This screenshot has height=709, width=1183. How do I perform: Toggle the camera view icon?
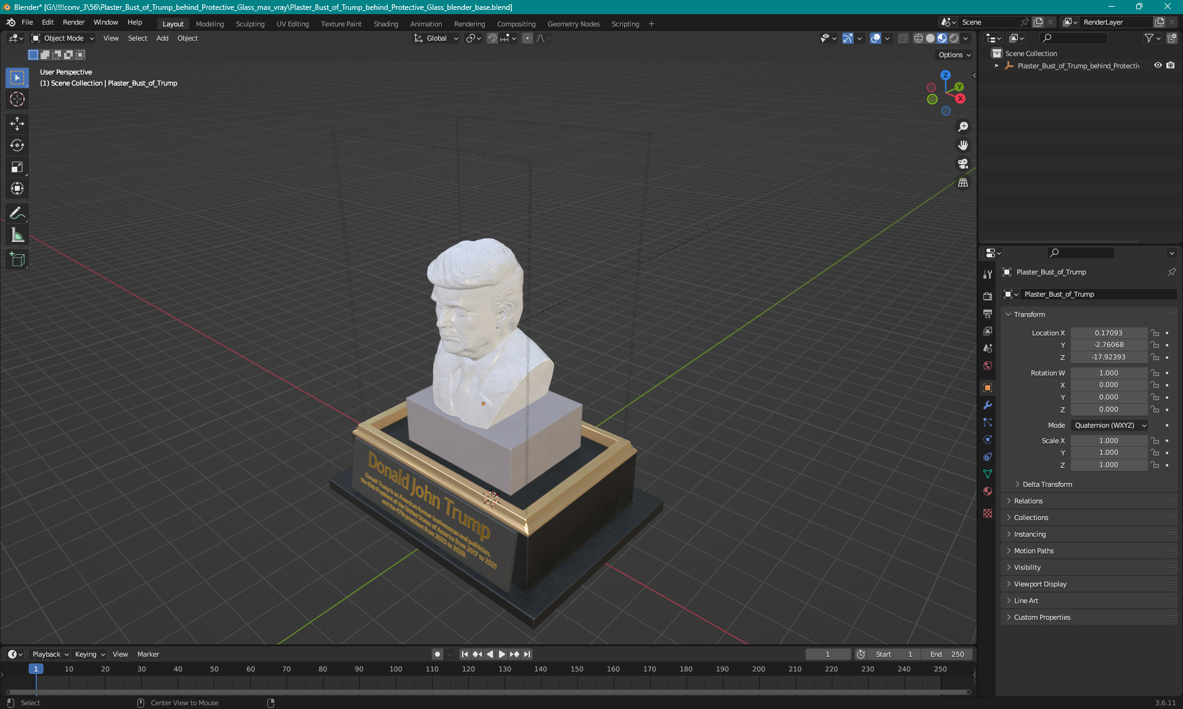tap(963, 164)
